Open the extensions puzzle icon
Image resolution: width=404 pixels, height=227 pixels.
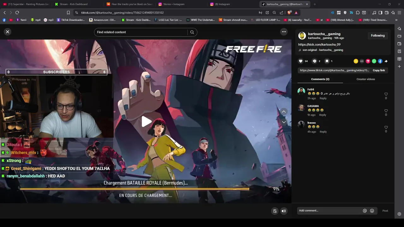tap(358, 13)
